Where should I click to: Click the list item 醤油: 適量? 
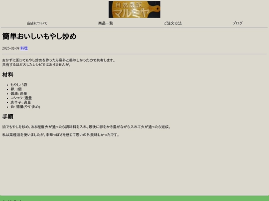pyautogui.click(x=19, y=93)
